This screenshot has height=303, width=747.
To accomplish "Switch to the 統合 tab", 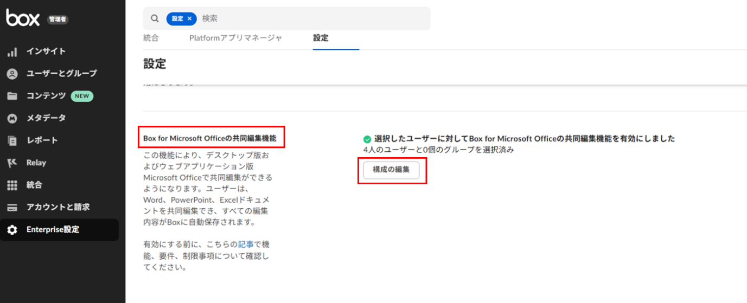I will pyautogui.click(x=151, y=38).
